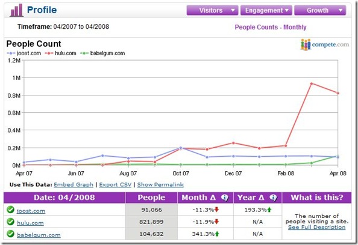Click the Profile heading text
Image resolution: width=358 pixels, height=245 pixels.
point(42,10)
